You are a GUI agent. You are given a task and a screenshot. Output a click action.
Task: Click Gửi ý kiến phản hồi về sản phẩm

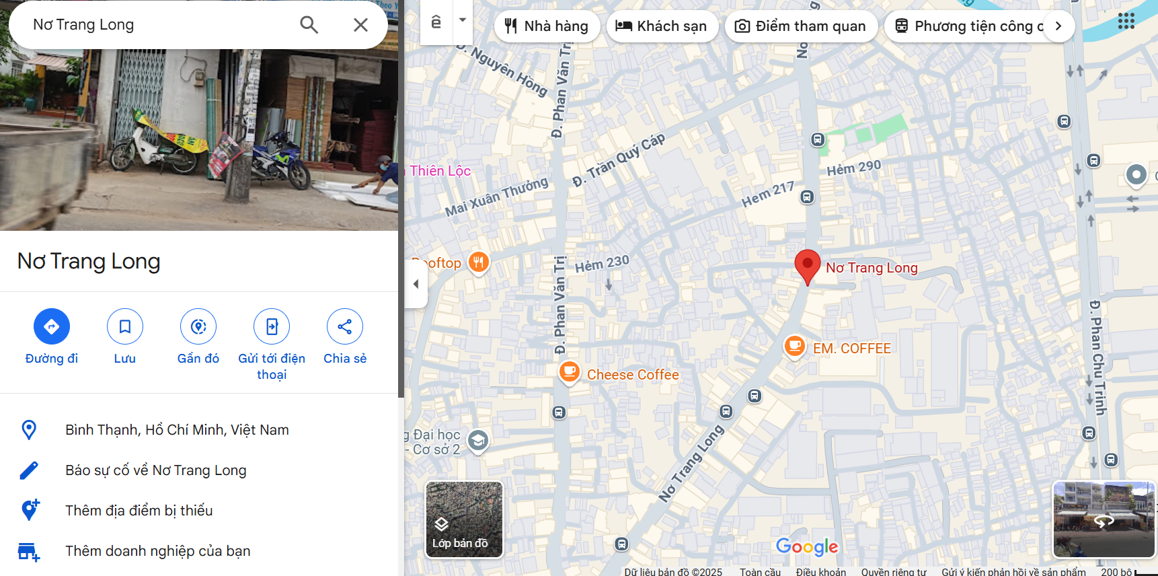[x=1013, y=572]
